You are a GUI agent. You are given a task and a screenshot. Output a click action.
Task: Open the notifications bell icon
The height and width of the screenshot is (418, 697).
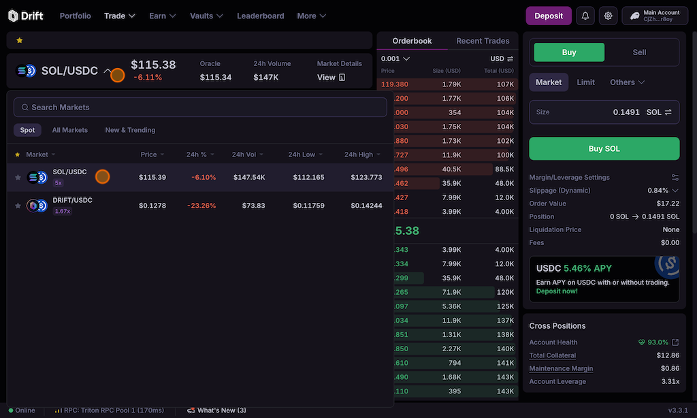585,16
